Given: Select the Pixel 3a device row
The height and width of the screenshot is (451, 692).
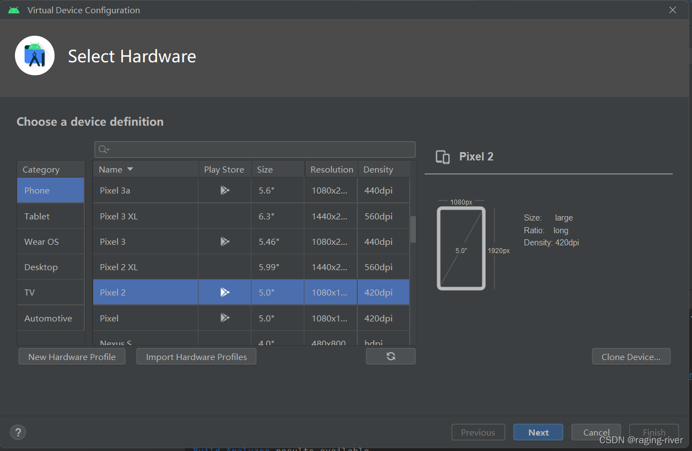Looking at the screenshot, I should pyautogui.click(x=251, y=190).
